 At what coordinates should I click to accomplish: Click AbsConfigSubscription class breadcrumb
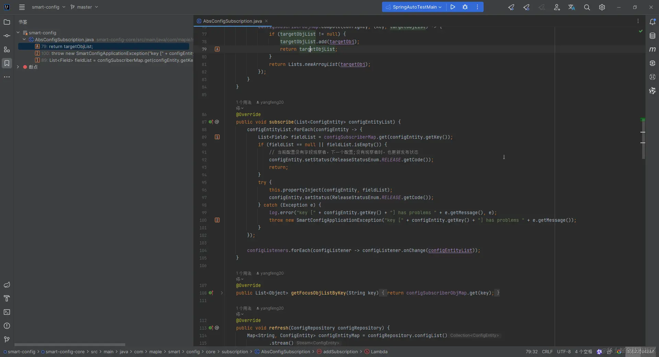[282, 352]
